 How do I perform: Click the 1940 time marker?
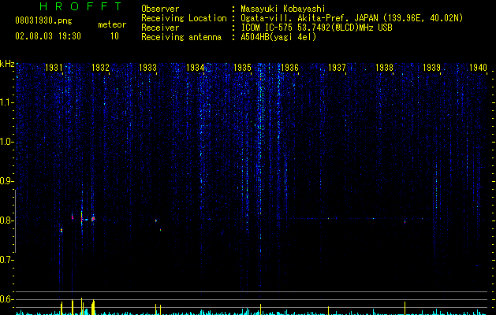point(478,68)
